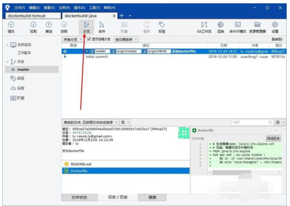Open the resource manager (资源管理器) icon
The width and height of the screenshot is (290, 206).
257,24
